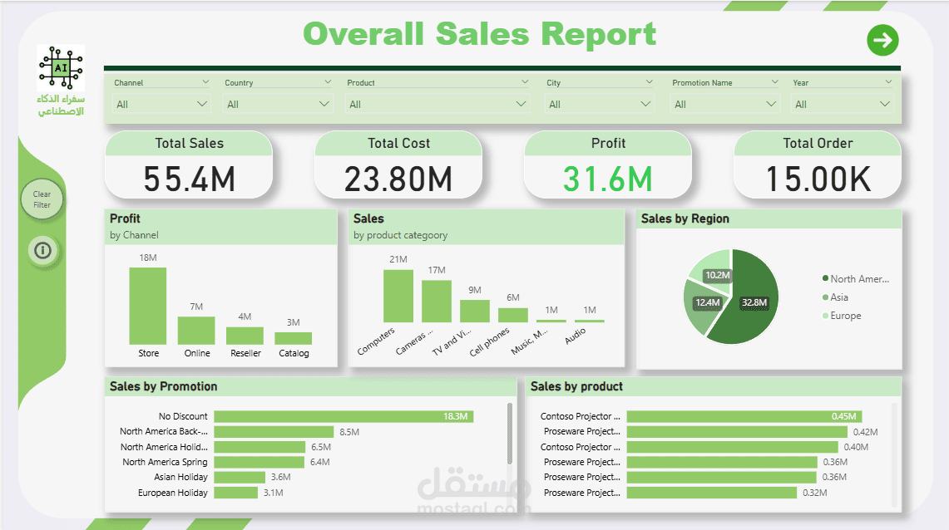Click the 'Asian Holiday' row label

click(180, 477)
